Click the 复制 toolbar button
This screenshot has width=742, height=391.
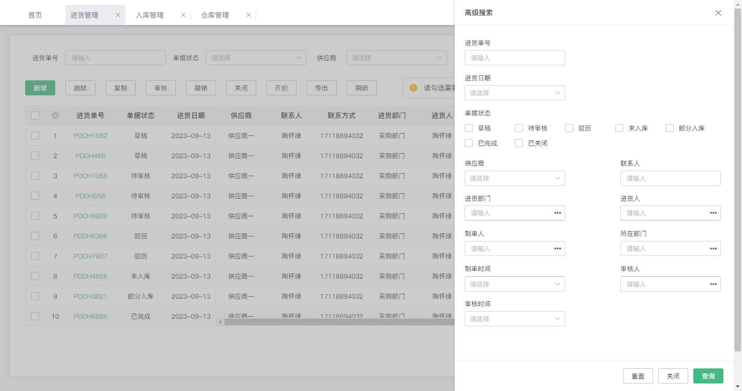pyautogui.click(x=121, y=88)
